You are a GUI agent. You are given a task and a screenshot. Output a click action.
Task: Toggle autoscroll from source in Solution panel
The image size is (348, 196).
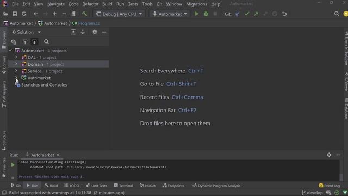34,42
